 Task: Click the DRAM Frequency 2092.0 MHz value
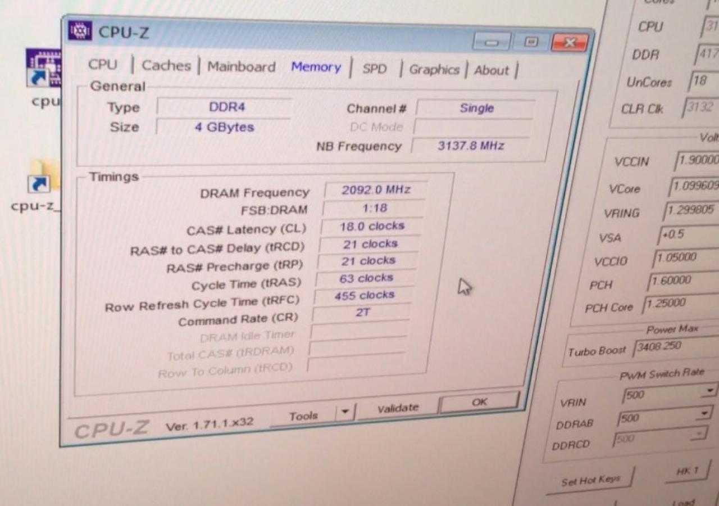click(x=376, y=190)
